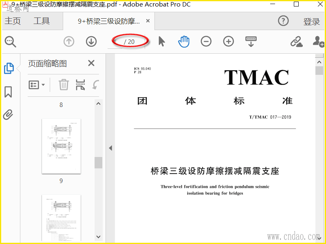326x244 pixels.
Task: Select the arrow selection tool
Action: click(161, 41)
